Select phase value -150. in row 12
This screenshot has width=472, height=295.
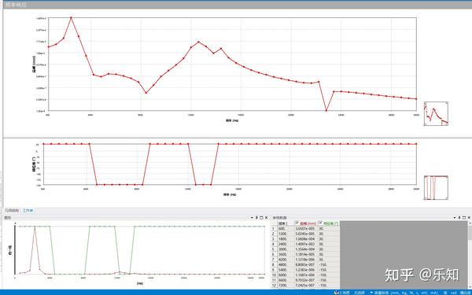click(328, 286)
